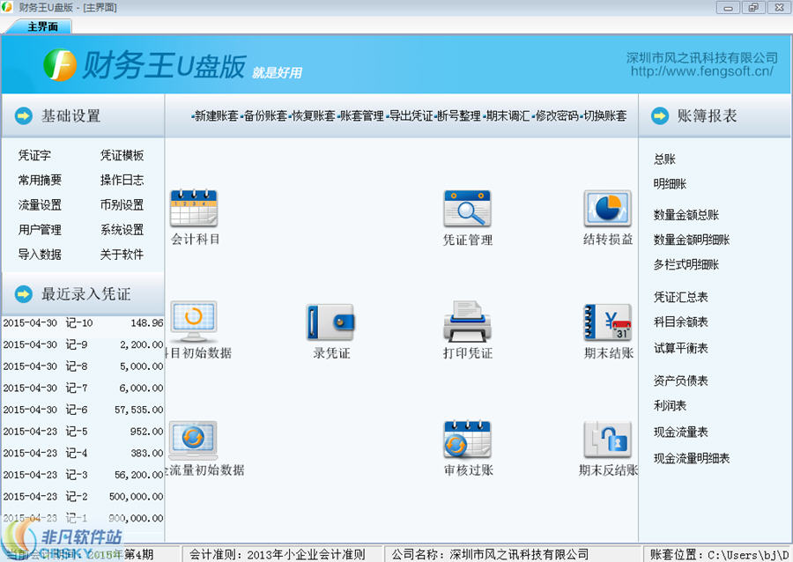Open the 数量金额明细账 report
This screenshot has height=562, width=793.
692,240
